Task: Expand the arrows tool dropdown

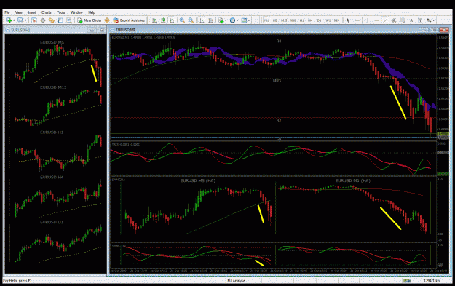Action: [x=434, y=20]
